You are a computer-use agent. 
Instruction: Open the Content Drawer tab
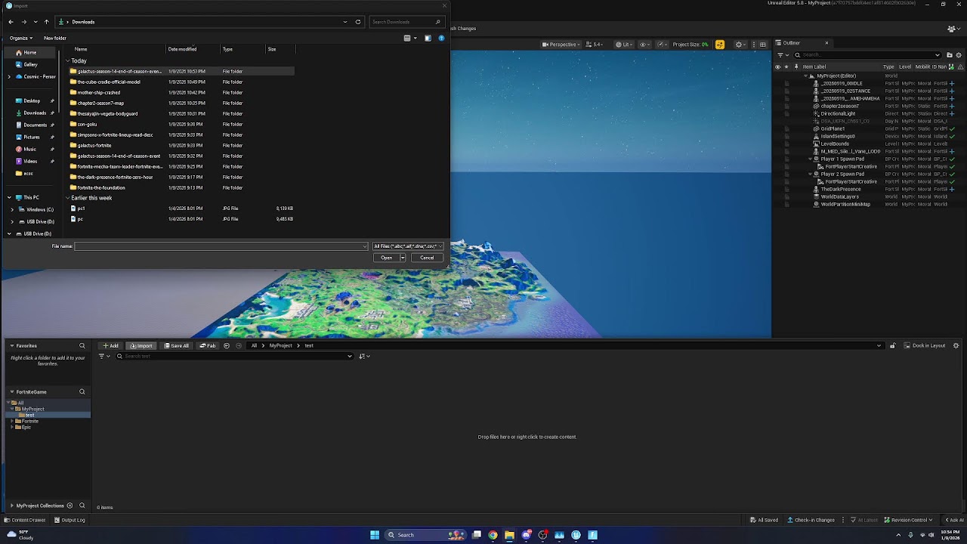(x=24, y=520)
